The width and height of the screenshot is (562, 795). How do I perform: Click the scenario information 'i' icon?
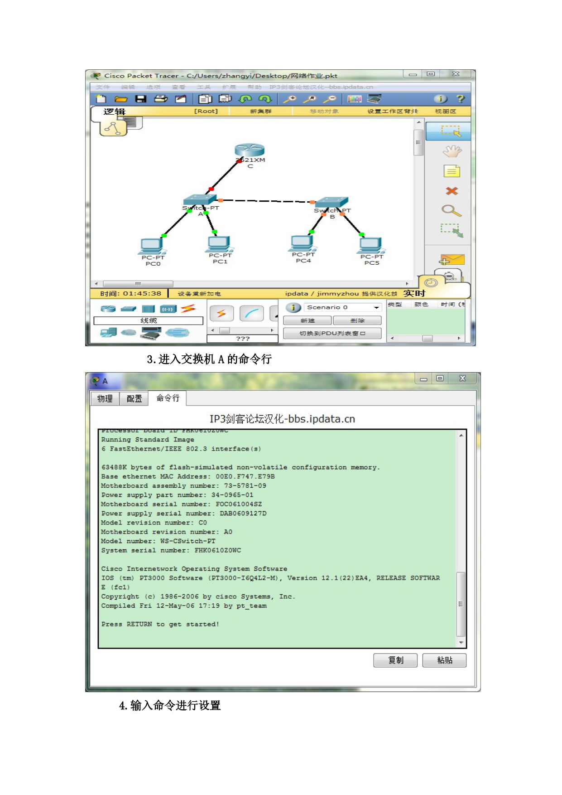pos(293,308)
